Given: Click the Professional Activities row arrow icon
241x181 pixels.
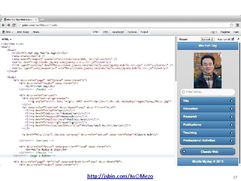Looking at the screenshot, I should coord(232,141).
